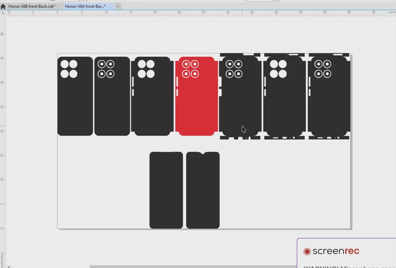The height and width of the screenshot is (268, 396).
Task: Click the ruler origin corner icon
Action: point(3,13)
